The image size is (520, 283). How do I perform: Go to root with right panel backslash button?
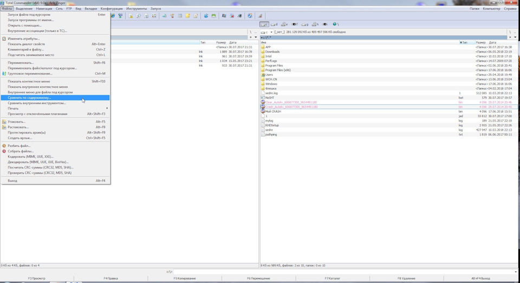pyautogui.click(x=510, y=32)
